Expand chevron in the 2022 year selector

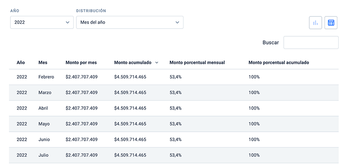pos(68,22)
